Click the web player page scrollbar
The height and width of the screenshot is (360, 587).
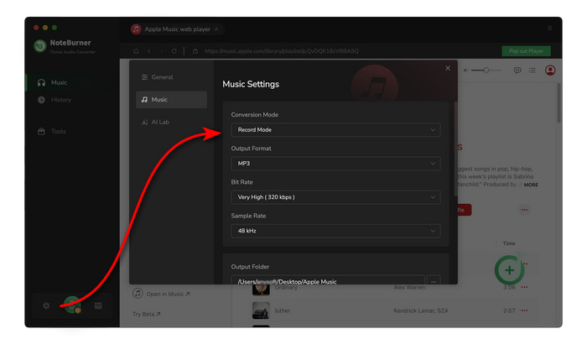(x=558, y=103)
